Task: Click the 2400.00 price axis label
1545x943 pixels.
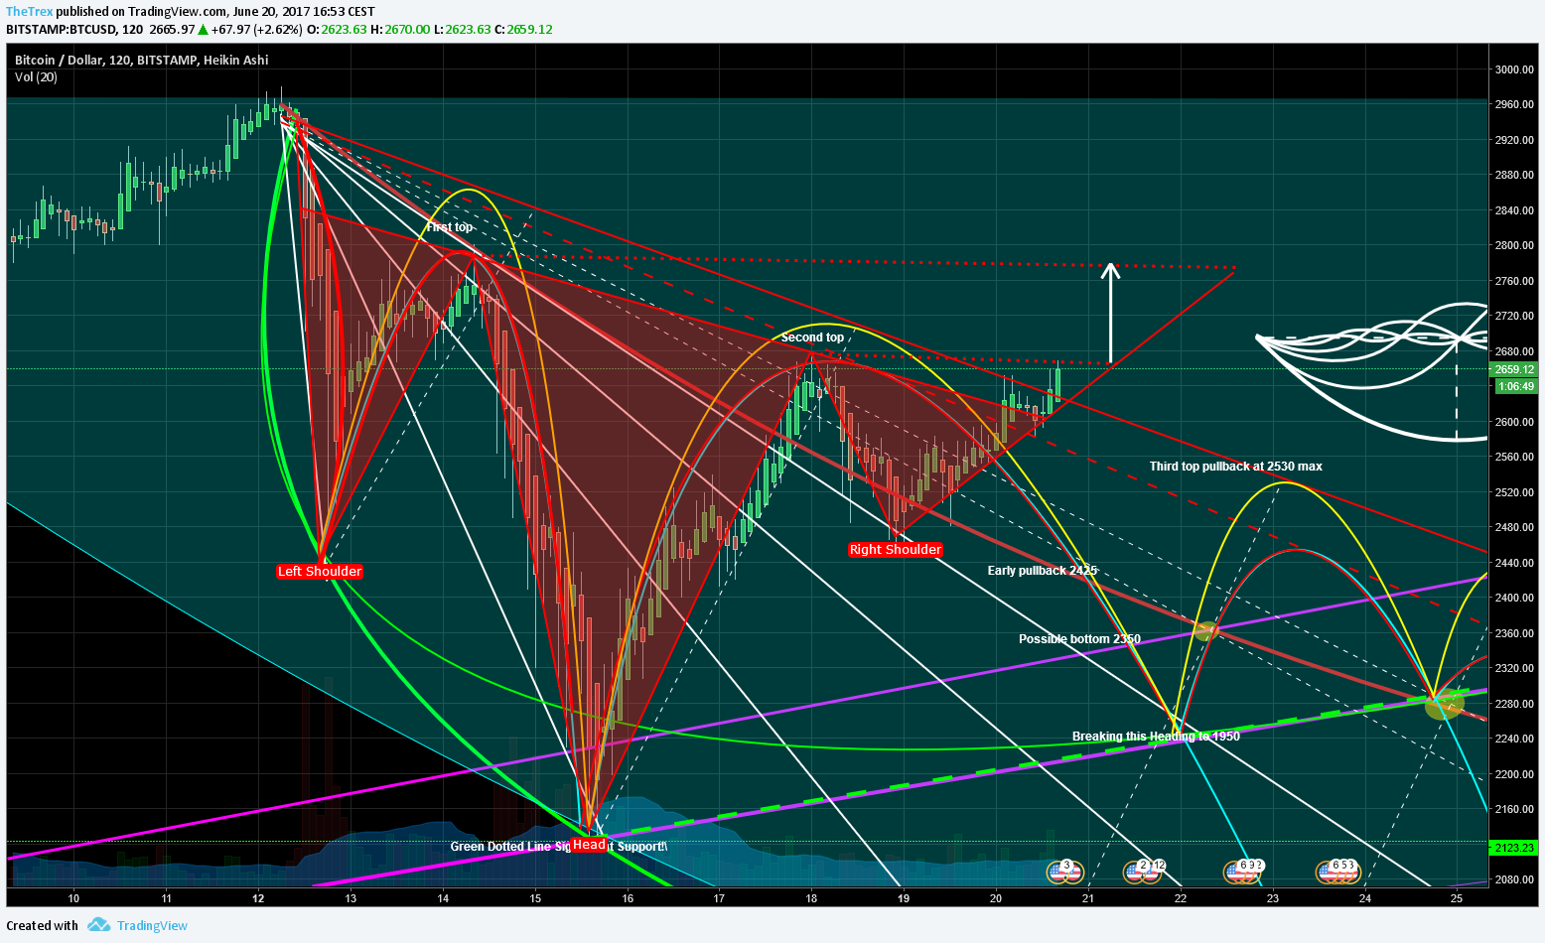Action: 1514,598
